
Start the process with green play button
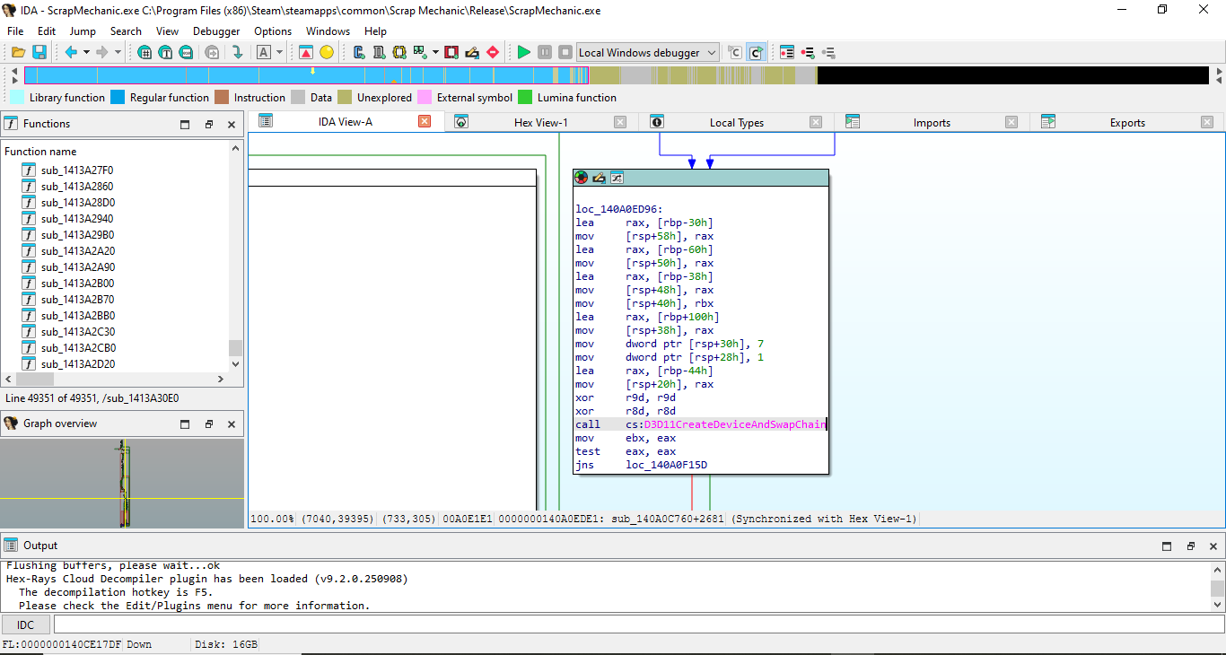click(x=524, y=52)
